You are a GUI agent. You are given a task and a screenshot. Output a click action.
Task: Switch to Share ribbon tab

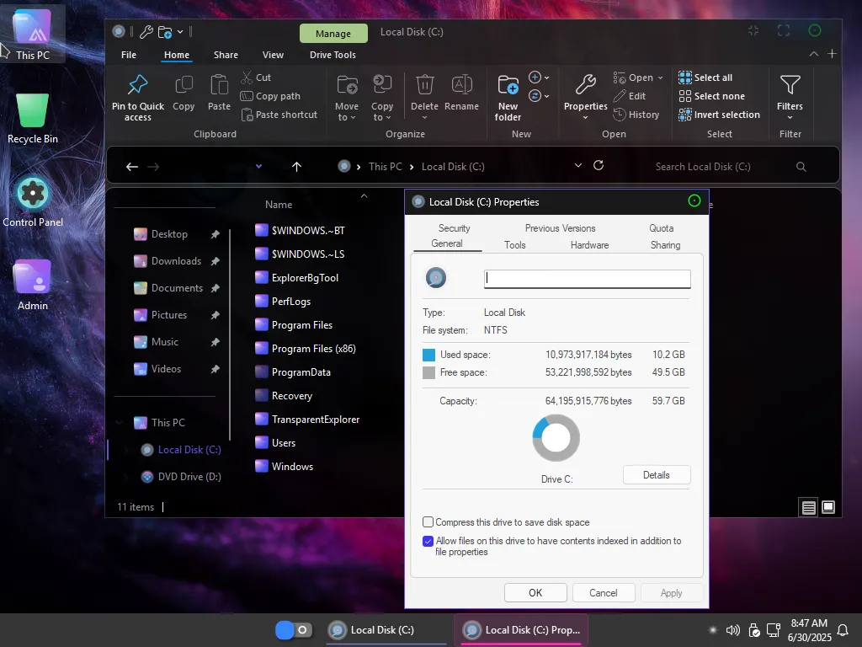click(226, 55)
